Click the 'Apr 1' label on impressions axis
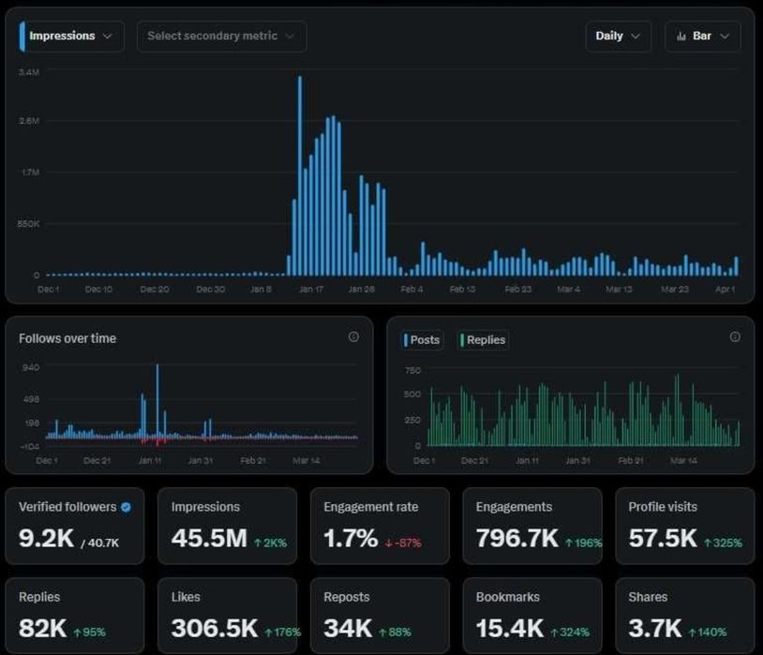The image size is (763, 655). (725, 289)
